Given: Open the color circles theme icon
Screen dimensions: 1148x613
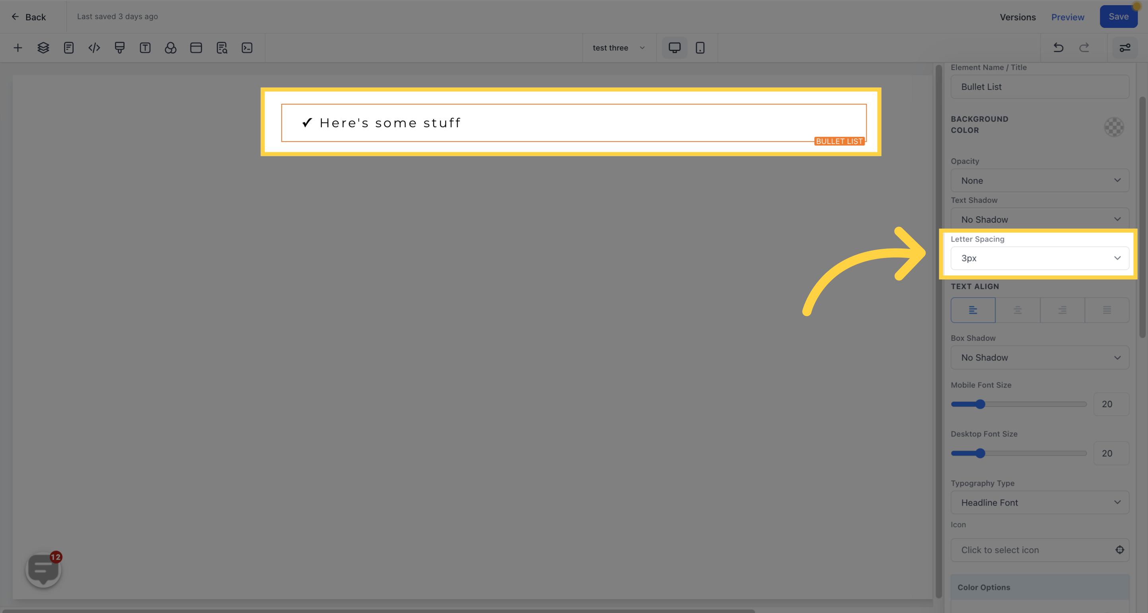Looking at the screenshot, I should point(171,48).
